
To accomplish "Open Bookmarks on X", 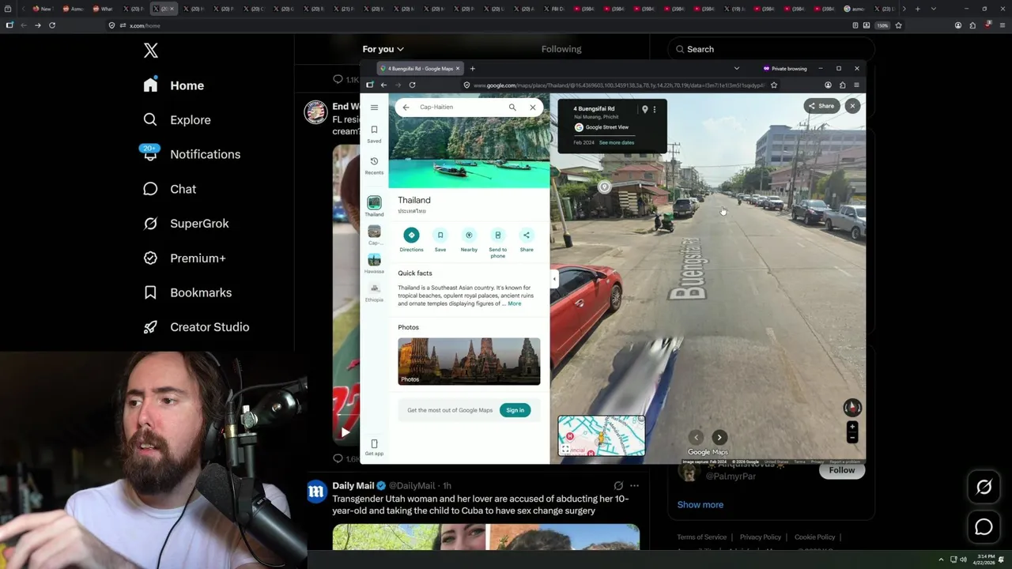I will pyautogui.click(x=187, y=292).
